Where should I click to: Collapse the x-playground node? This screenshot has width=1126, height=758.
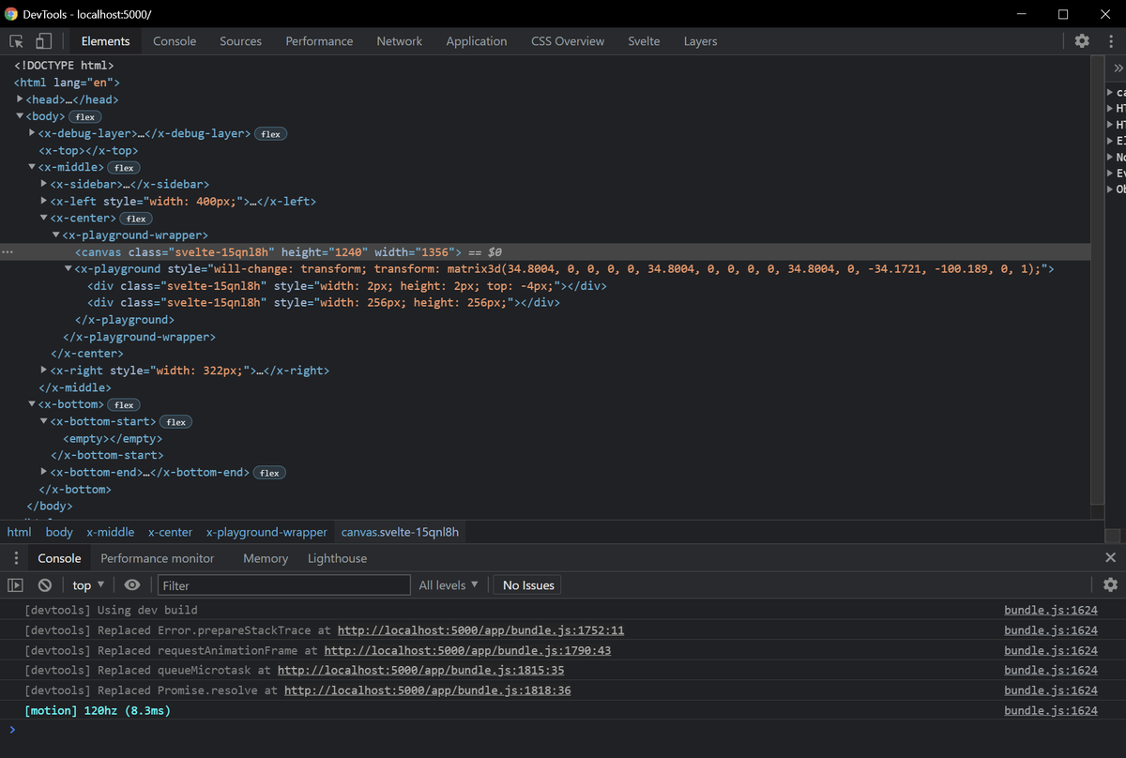pos(68,268)
